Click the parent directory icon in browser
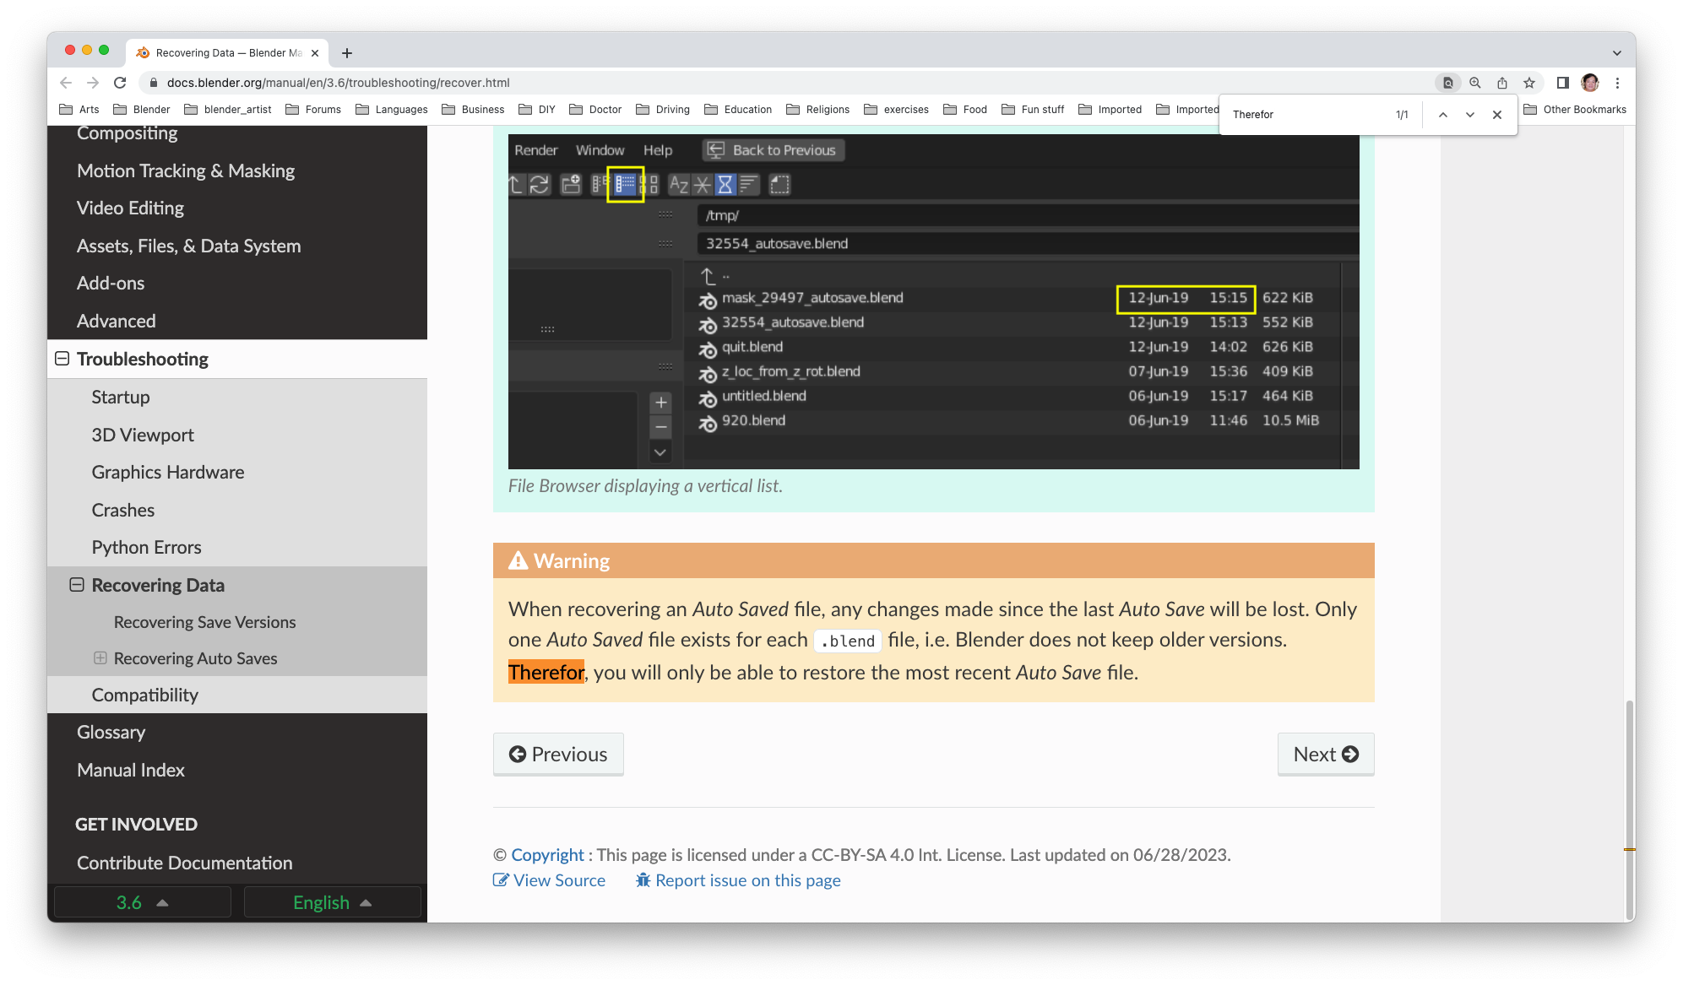1683x985 pixels. coord(708,272)
